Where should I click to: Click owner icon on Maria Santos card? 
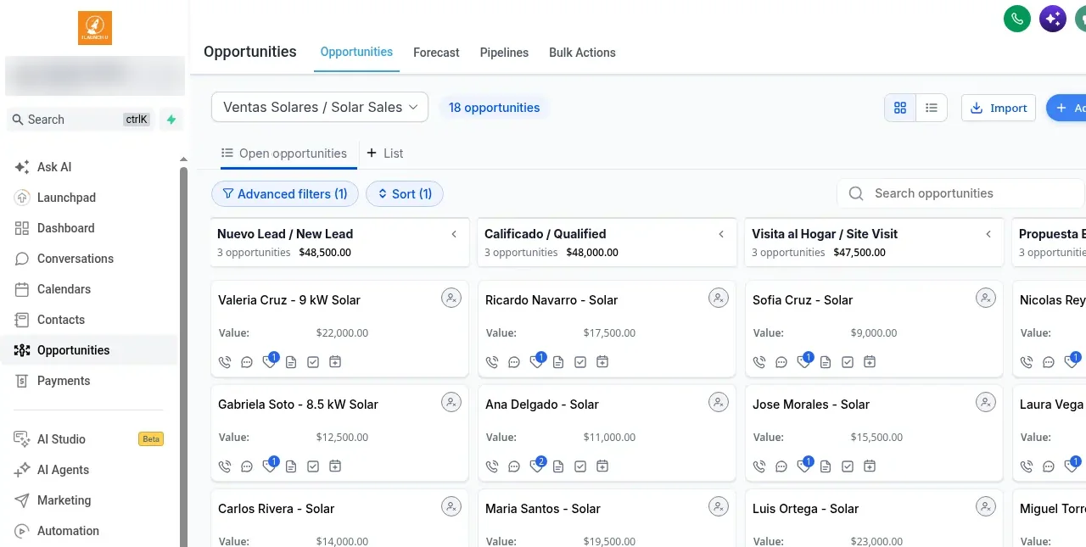(x=718, y=506)
